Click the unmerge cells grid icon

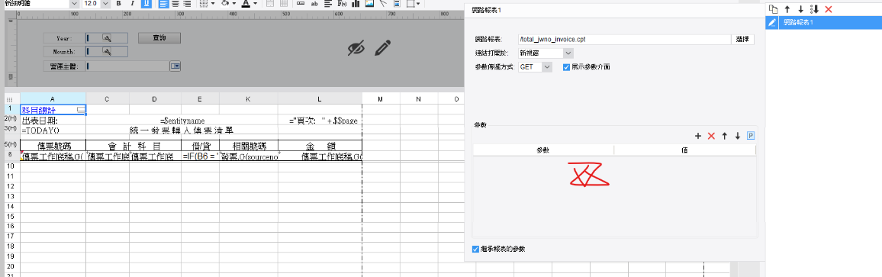click(x=284, y=3)
